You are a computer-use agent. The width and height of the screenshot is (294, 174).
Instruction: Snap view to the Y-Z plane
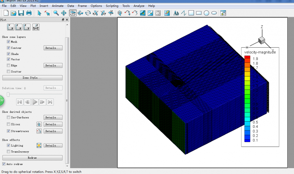pos(27,27)
